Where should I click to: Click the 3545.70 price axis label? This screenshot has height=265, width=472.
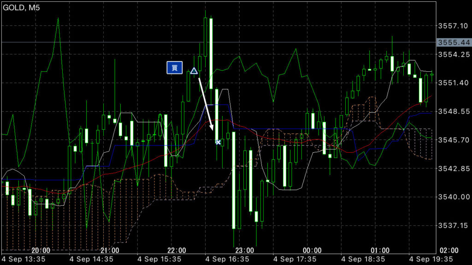coord(452,140)
